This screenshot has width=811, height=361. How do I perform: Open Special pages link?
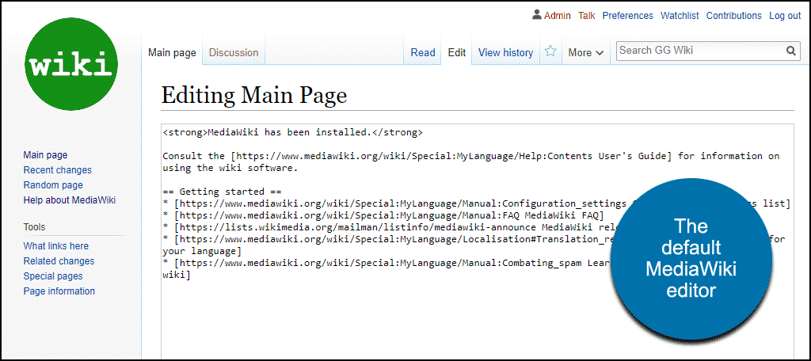tap(53, 275)
